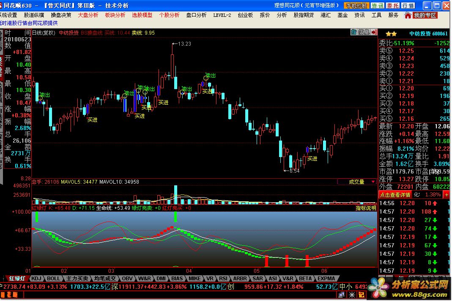Switch to the RSI indicator tab
The image size is (452, 301).
click(223, 279)
